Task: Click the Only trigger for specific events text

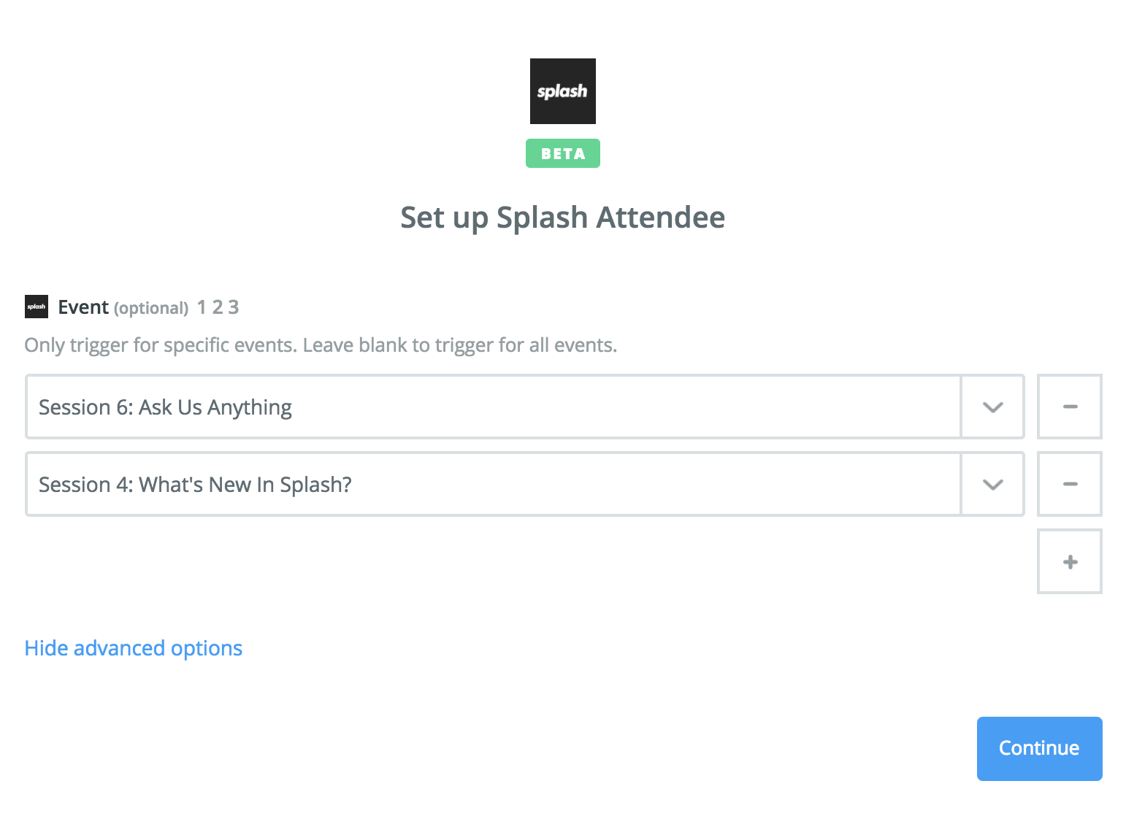Action: tap(161, 345)
